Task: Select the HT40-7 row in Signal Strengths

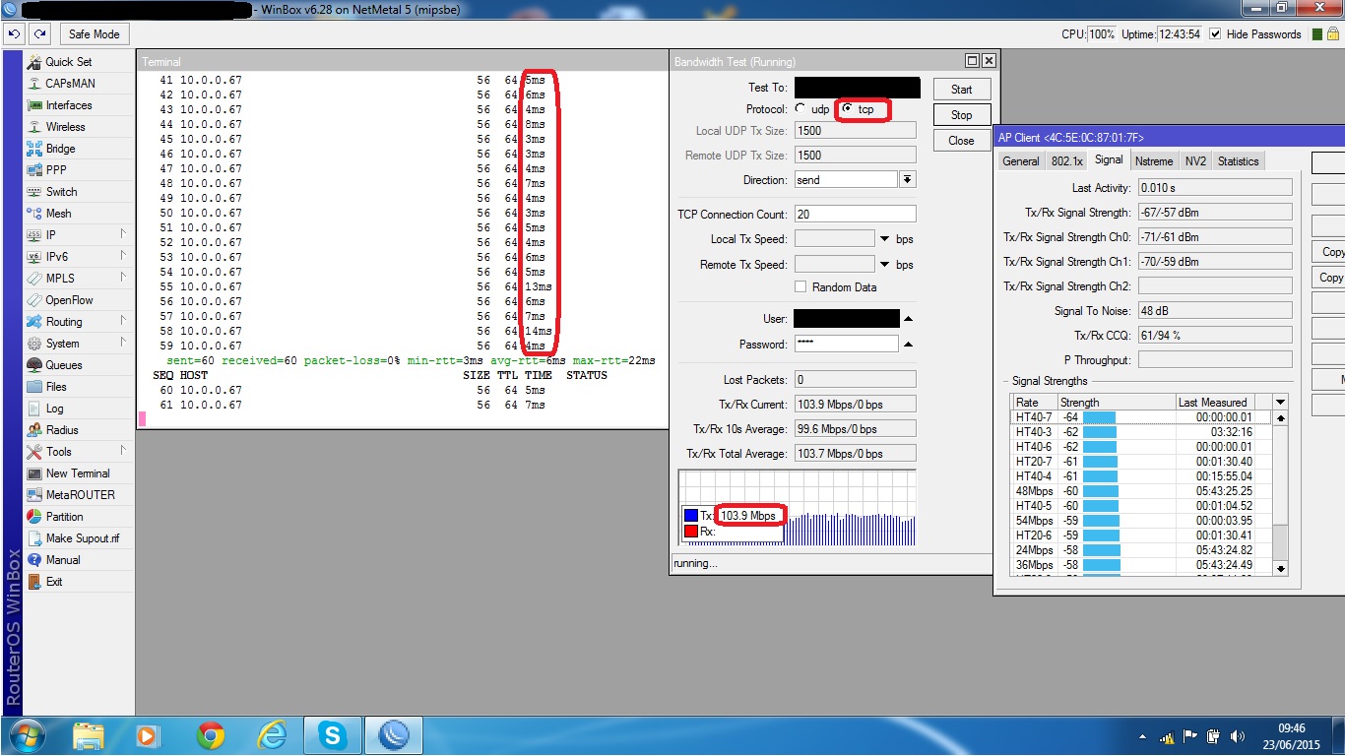Action: 1142,417
